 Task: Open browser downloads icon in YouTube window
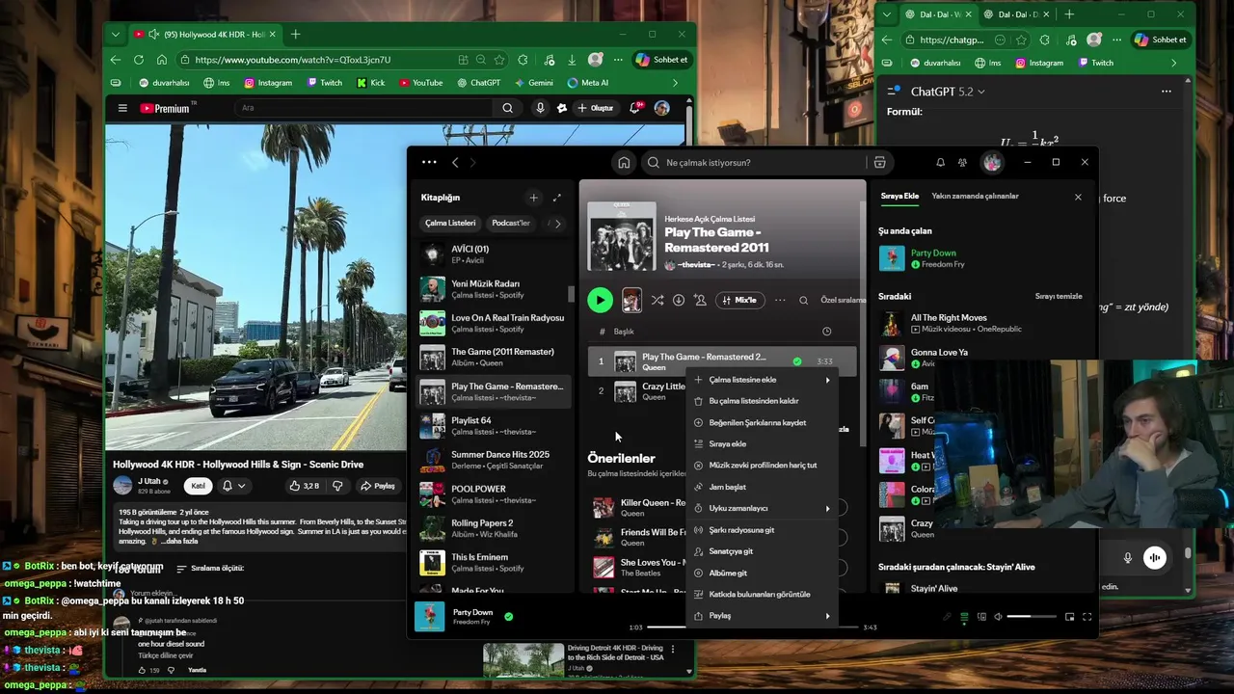572,60
